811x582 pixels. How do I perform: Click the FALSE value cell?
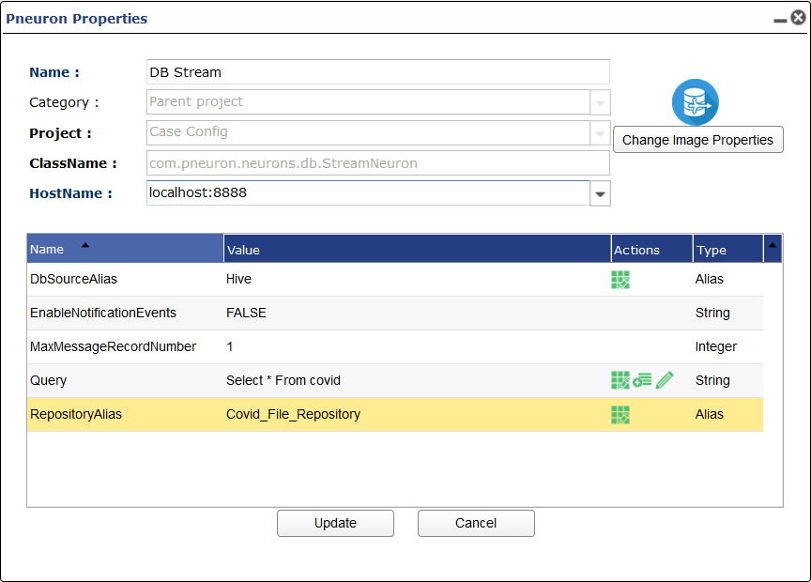pos(246,313)
